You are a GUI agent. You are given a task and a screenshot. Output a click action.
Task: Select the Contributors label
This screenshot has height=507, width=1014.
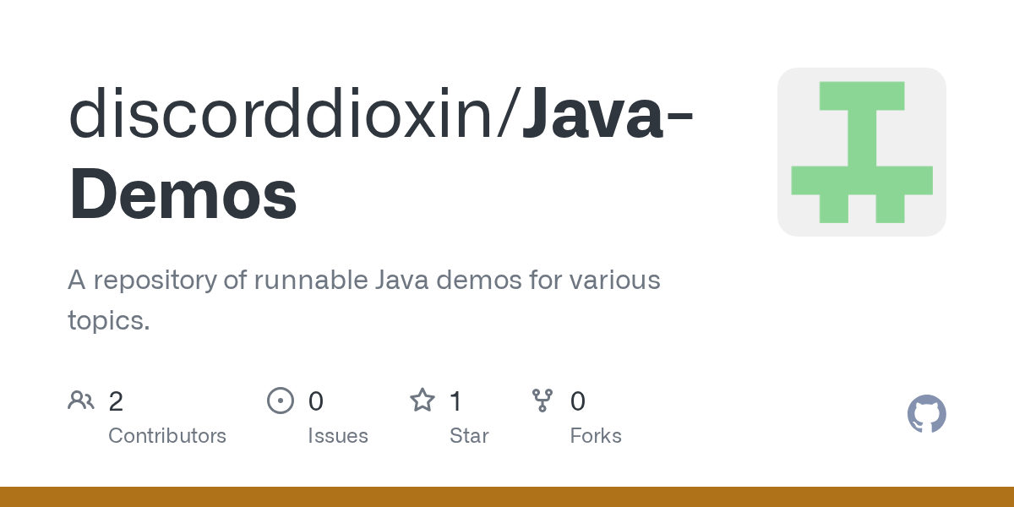point(167,436)
